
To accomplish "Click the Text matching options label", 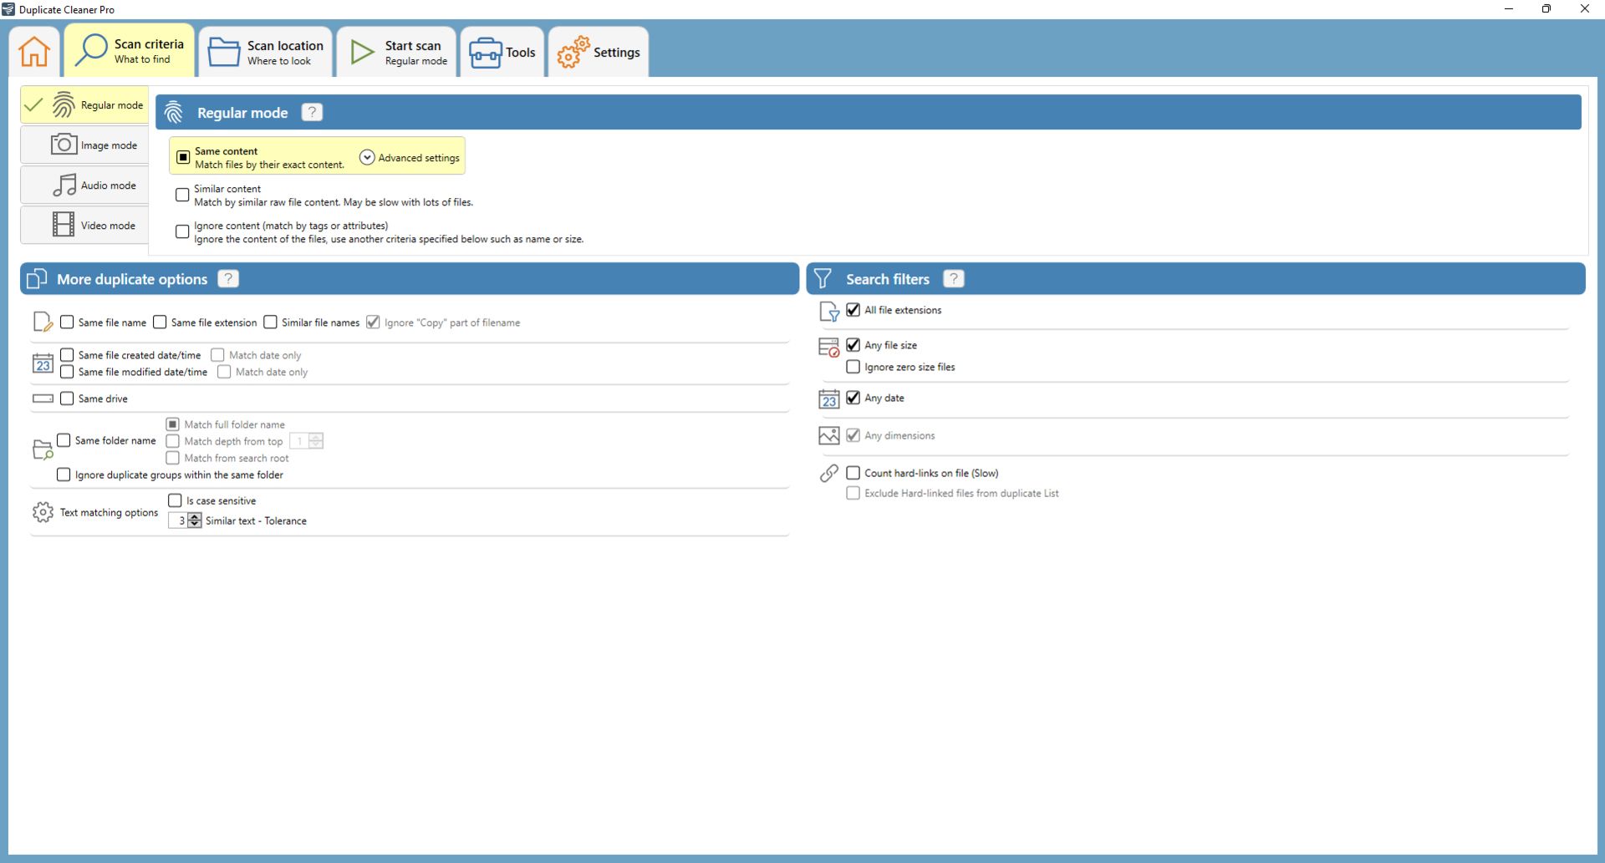I will click(x=109, y=512).
